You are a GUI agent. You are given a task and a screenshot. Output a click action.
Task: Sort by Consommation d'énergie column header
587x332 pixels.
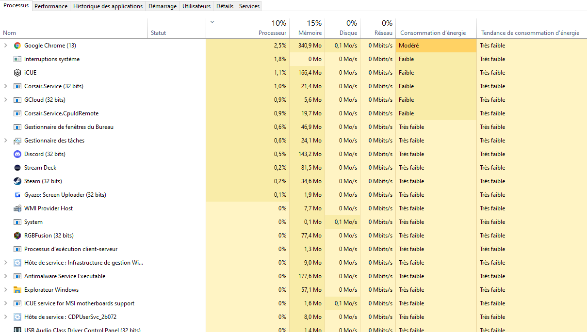pyautogui.click(x=436, y=29)
